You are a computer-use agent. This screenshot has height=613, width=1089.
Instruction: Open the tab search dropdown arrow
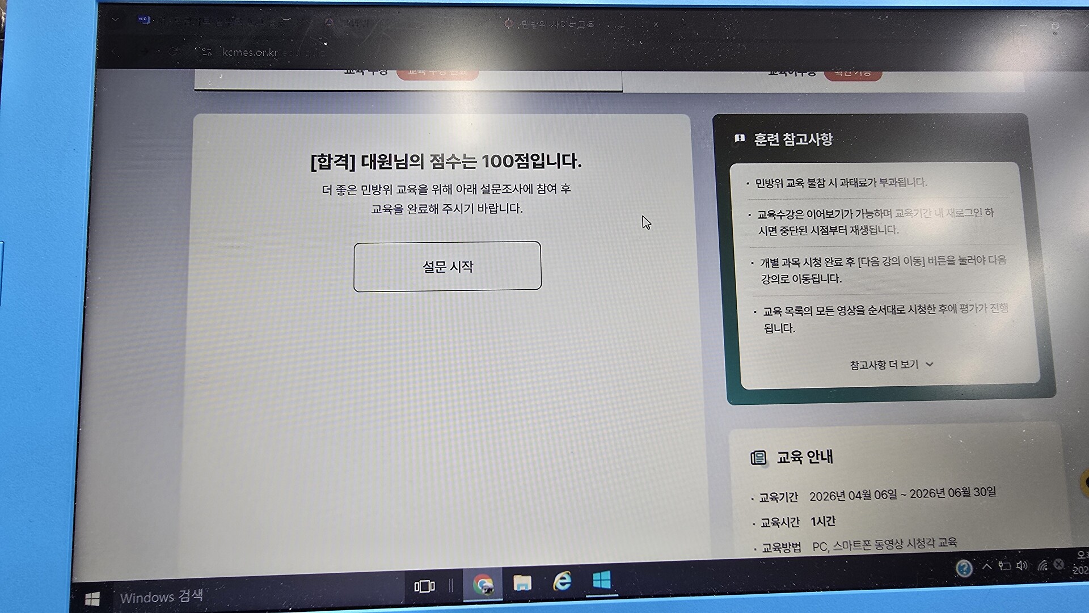(115, 20)
